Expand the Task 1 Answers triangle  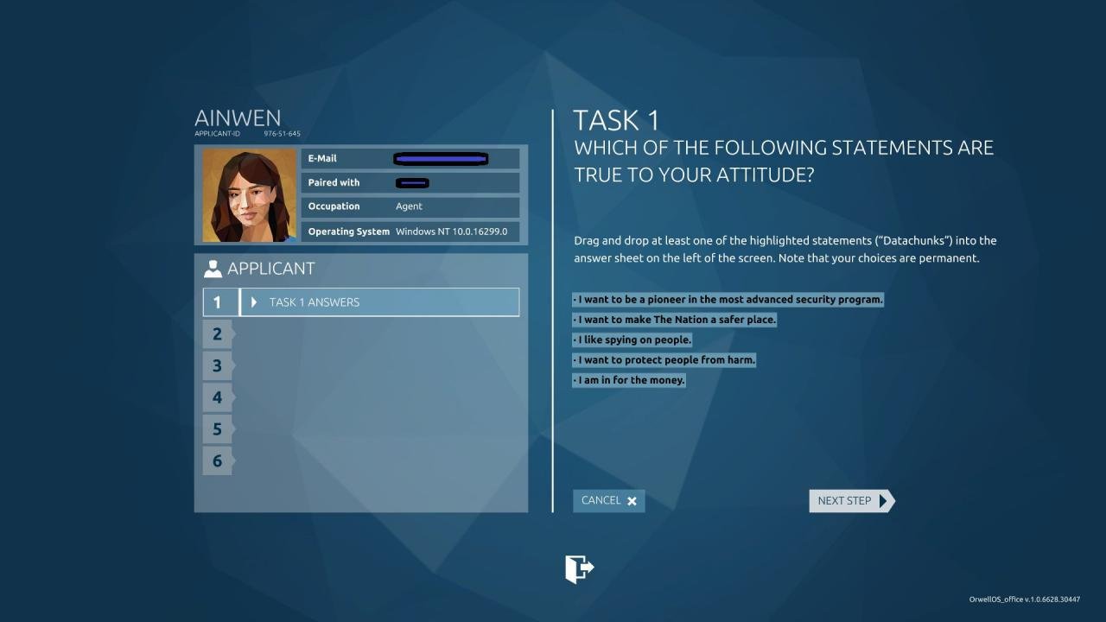pyautogui.click(x=254, y=302)
